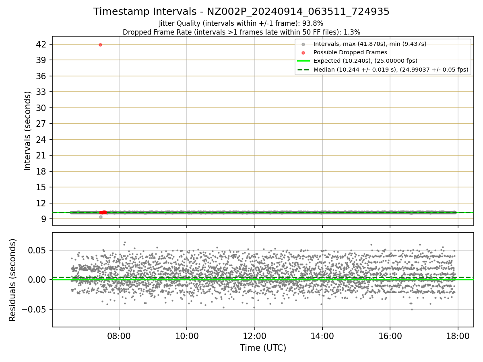Click the 21 tick on intervals axis
483x362 pixels.
(42, 155)
